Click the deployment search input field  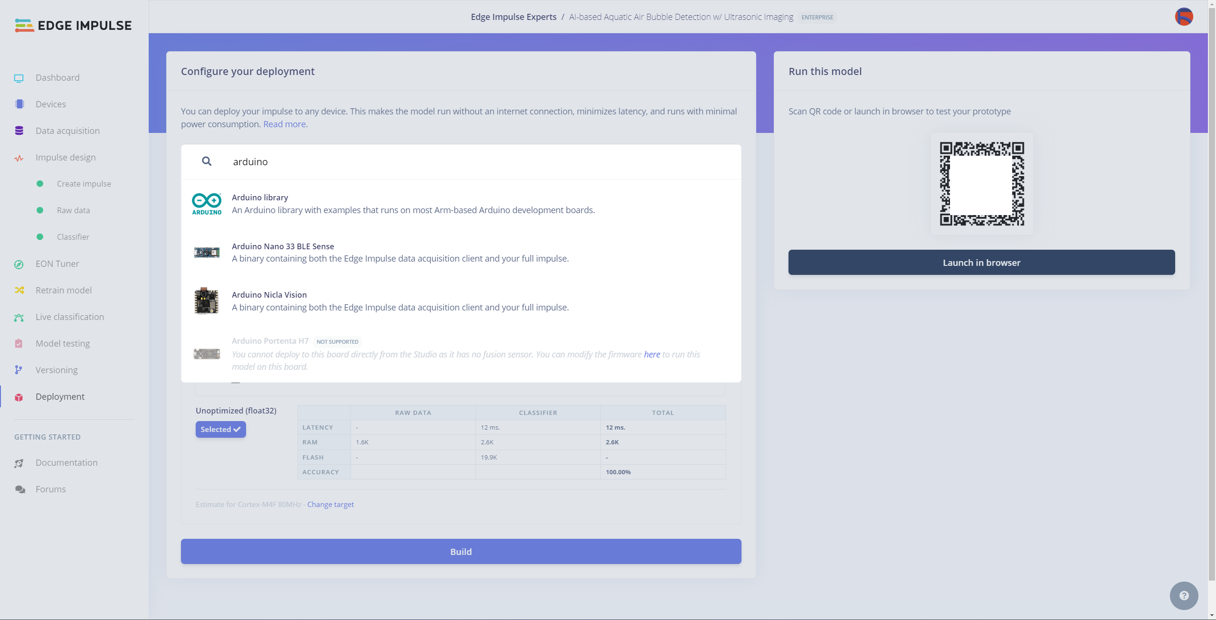(475, 162)
